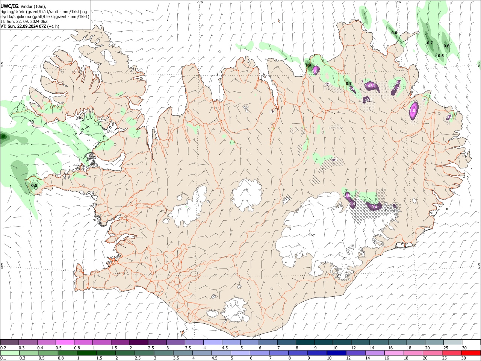
Task: Select the '1.0' value on north coast green patch
Action: (x=308, y=65)
